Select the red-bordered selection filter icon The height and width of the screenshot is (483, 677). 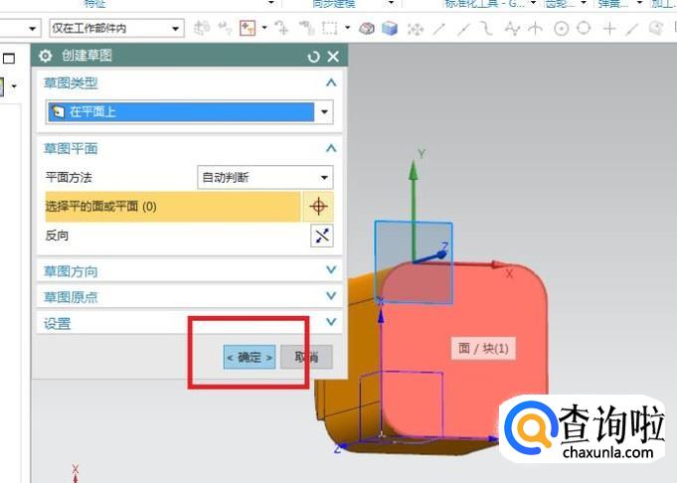248,28
